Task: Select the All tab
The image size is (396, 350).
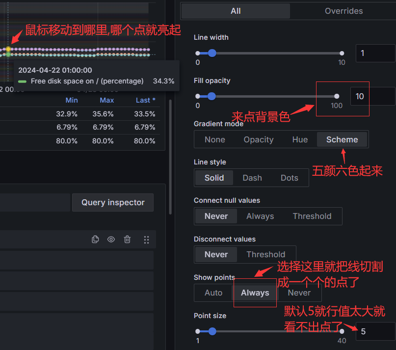Action: [x=236, y=11]
